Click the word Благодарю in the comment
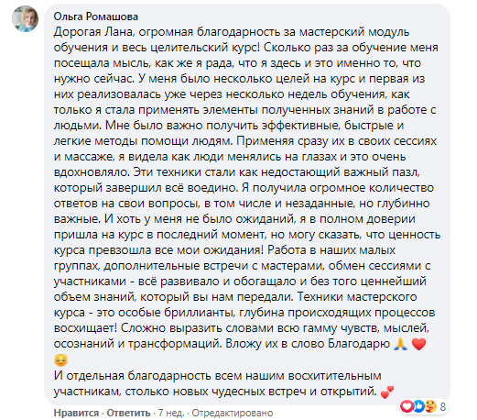Screen dimensions: 477x420 (x=359, y=344)
